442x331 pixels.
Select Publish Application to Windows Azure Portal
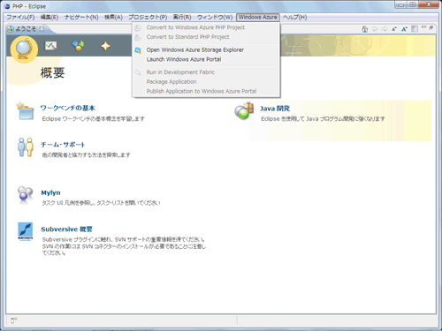(206, 91)
